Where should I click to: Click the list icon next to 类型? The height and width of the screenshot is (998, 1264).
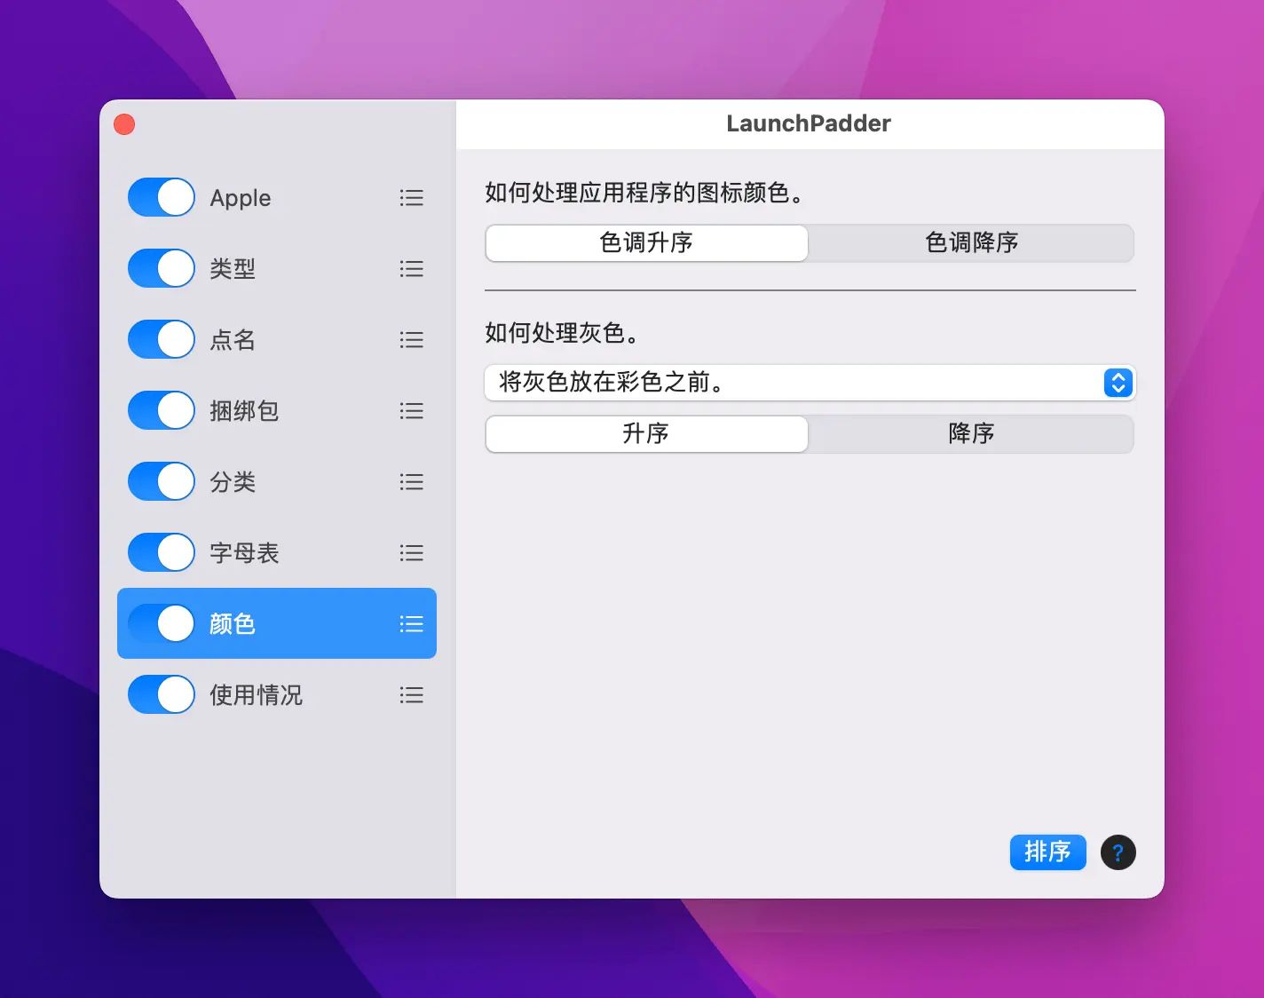[x=411, y=269]
